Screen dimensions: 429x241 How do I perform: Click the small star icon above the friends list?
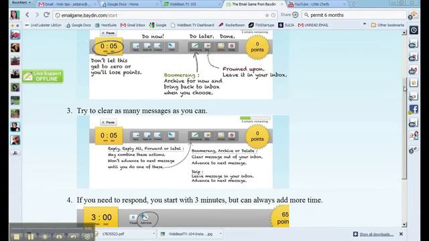point(12,25)
